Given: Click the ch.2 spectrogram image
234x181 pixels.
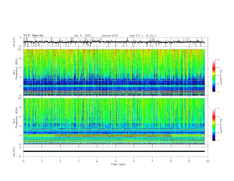Looking at the screenshot, I should pos(114,121).
